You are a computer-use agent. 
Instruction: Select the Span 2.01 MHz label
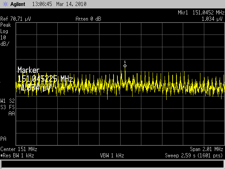coord(206,149)
